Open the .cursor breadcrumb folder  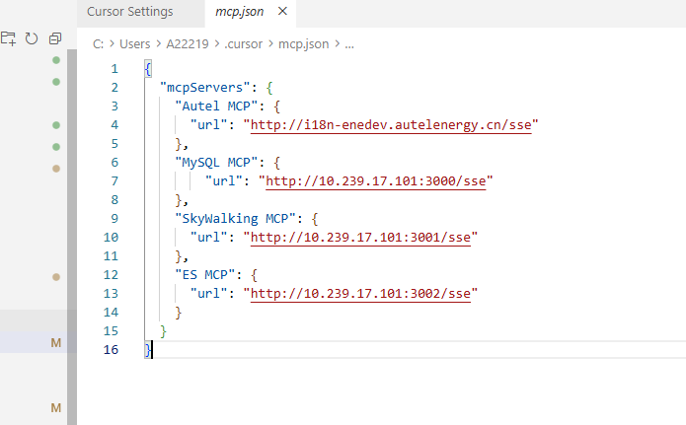coord(243,44)
